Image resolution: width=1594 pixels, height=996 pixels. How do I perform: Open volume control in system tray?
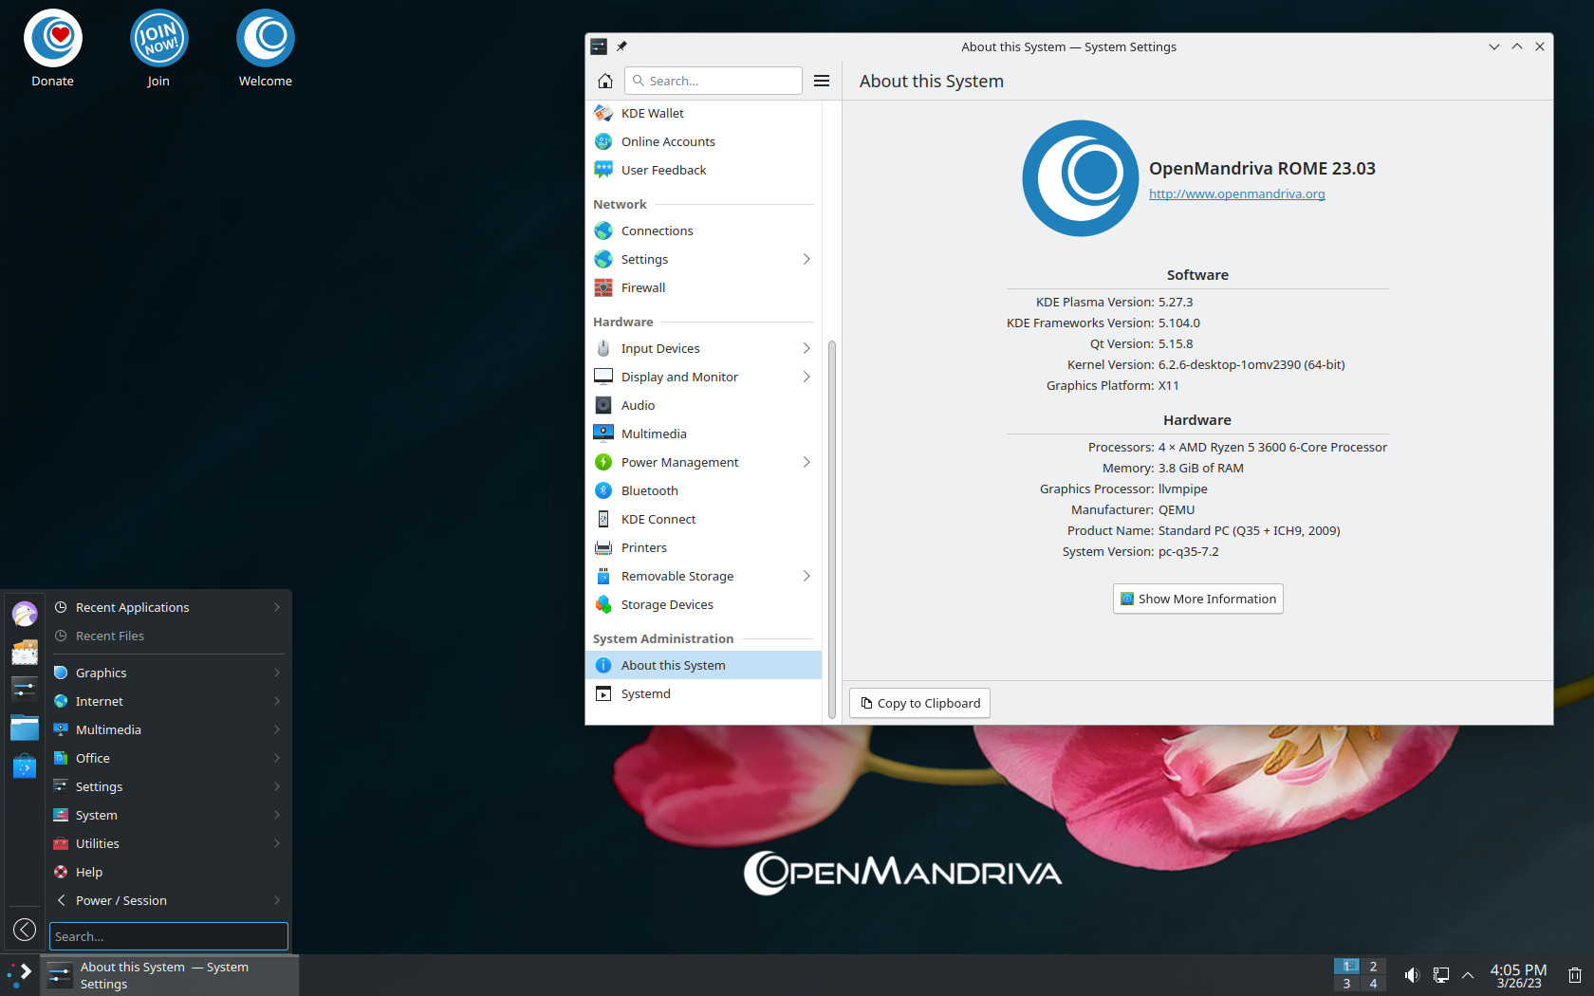pos(1412,975)
